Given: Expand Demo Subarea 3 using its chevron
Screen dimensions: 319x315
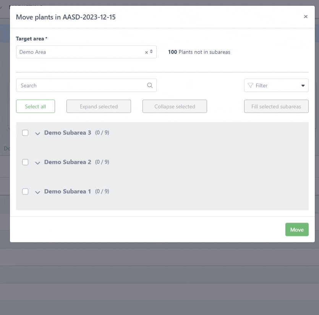Looking at the screenshot, I should pos(37,133).
